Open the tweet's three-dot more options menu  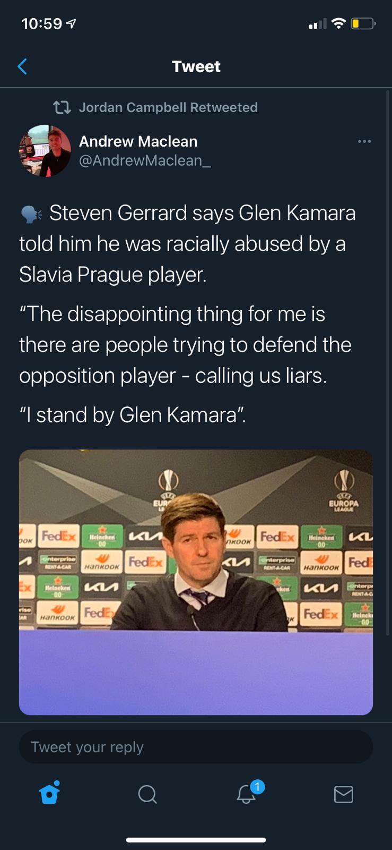364,141
